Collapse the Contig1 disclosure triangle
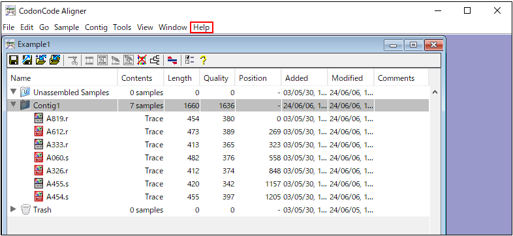 click(14, 105)
